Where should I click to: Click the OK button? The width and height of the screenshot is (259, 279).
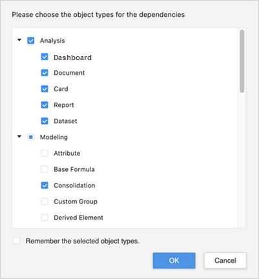point(174,260)
